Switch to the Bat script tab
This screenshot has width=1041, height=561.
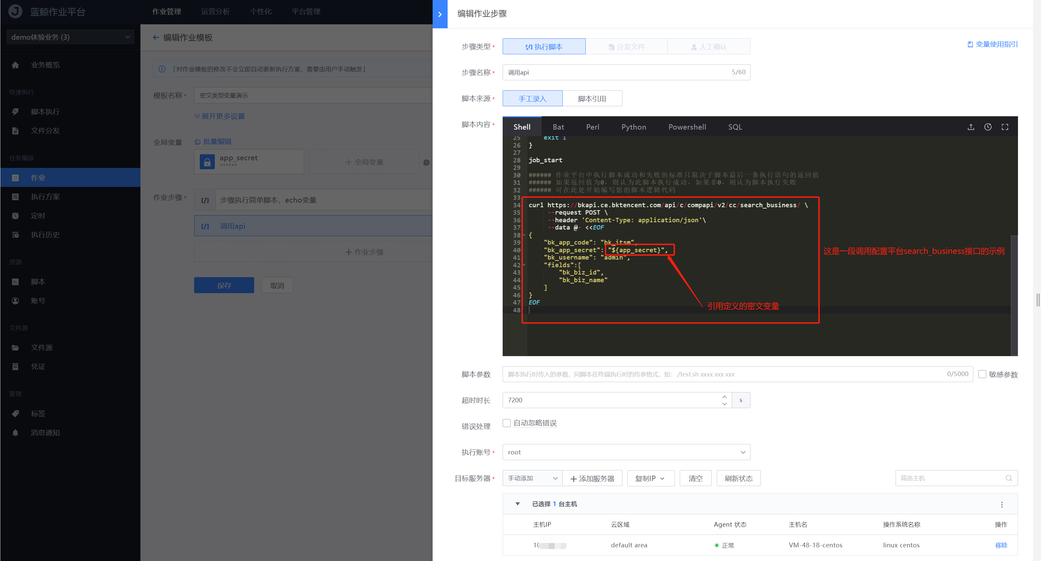point(558,127)
